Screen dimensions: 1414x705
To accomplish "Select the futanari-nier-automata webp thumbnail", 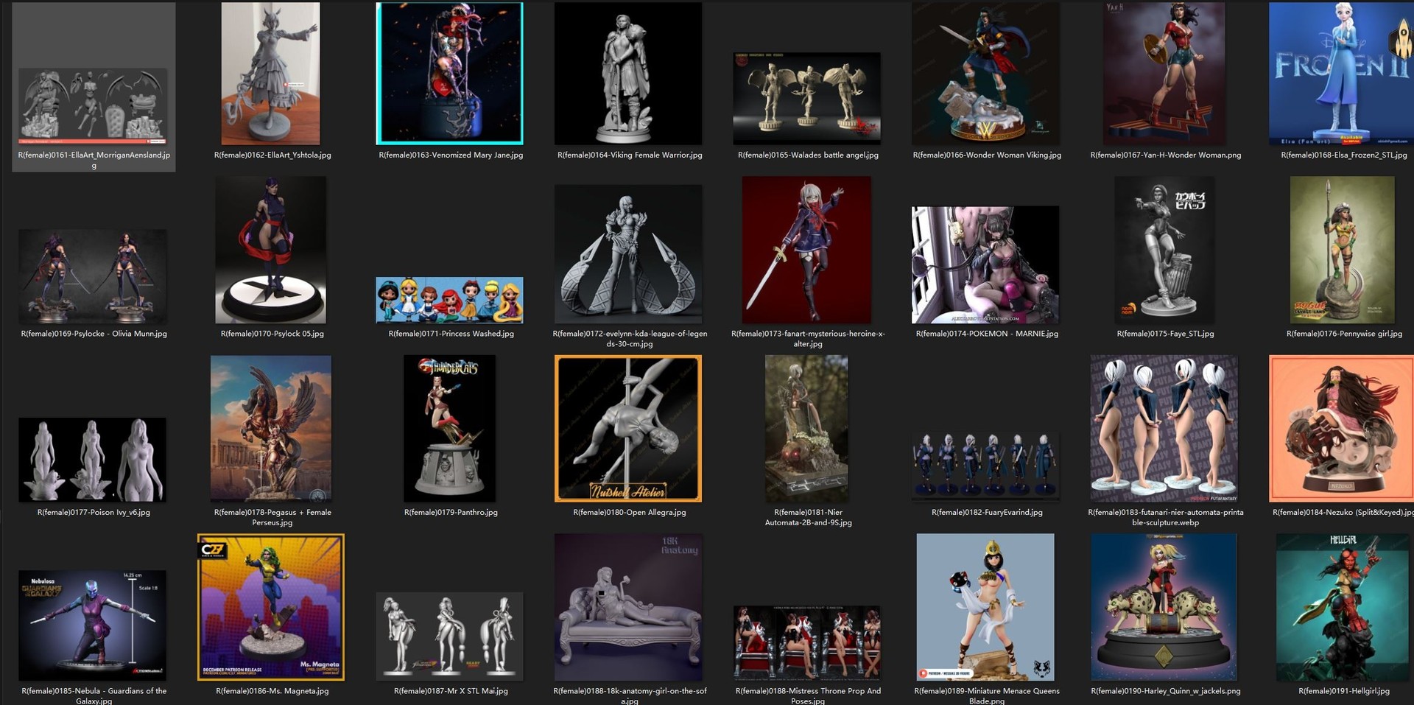I will coord(1165,429).
